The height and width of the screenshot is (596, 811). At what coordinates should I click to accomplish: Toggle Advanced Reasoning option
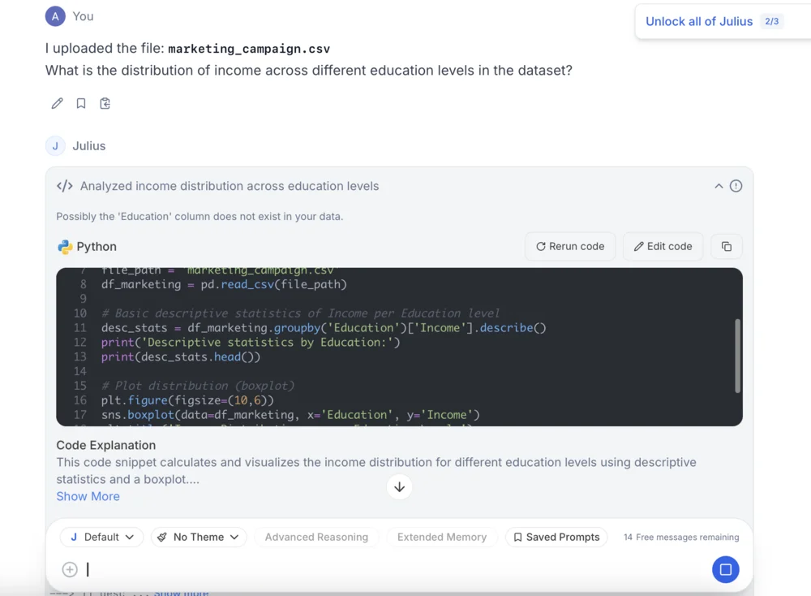pyautogui.click(x=316, y=537)
